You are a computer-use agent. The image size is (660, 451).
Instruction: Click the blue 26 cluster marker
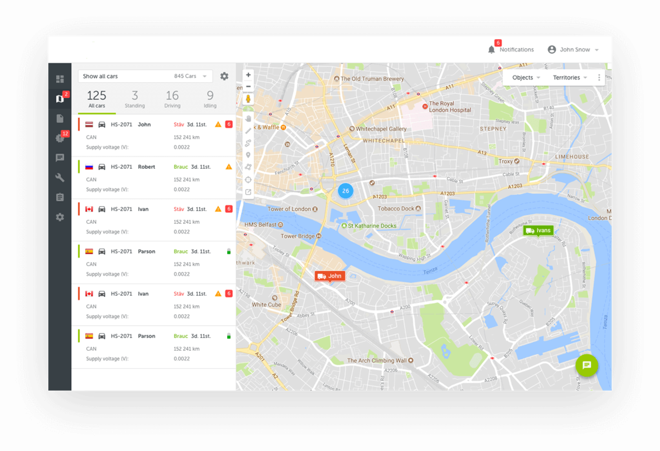point(346,191)
